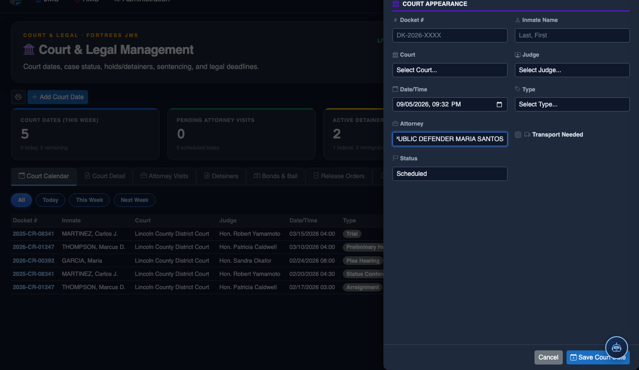Click the Attorney input field

450,139
